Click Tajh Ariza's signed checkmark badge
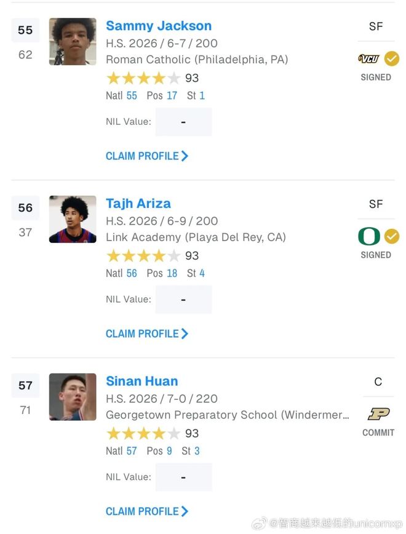 392,236
